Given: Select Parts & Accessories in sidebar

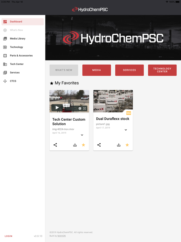Looking at the screenshot, I should click(23, 55).
